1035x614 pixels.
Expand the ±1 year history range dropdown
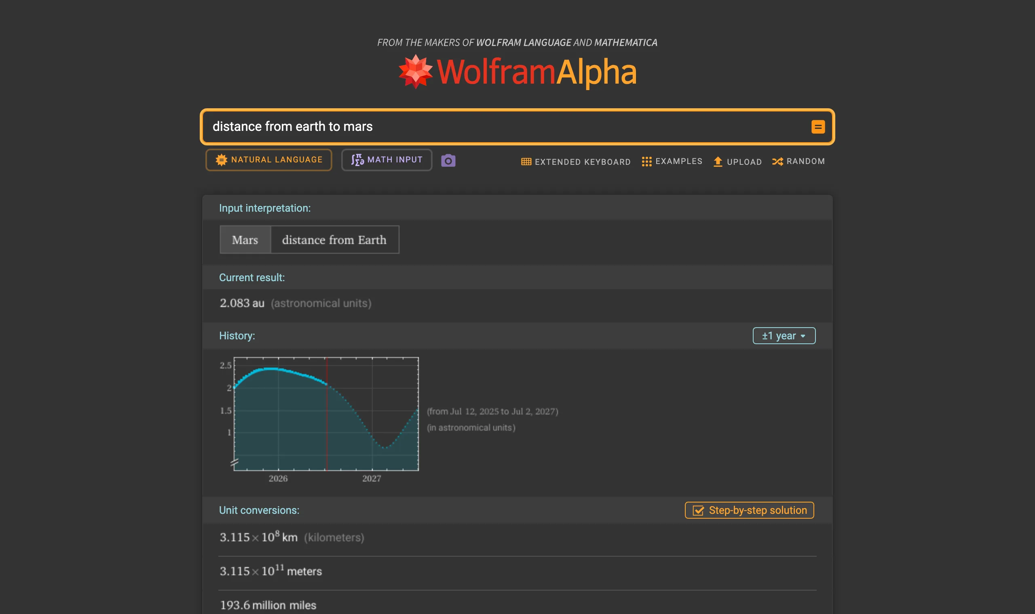click(x=784, y=336)
